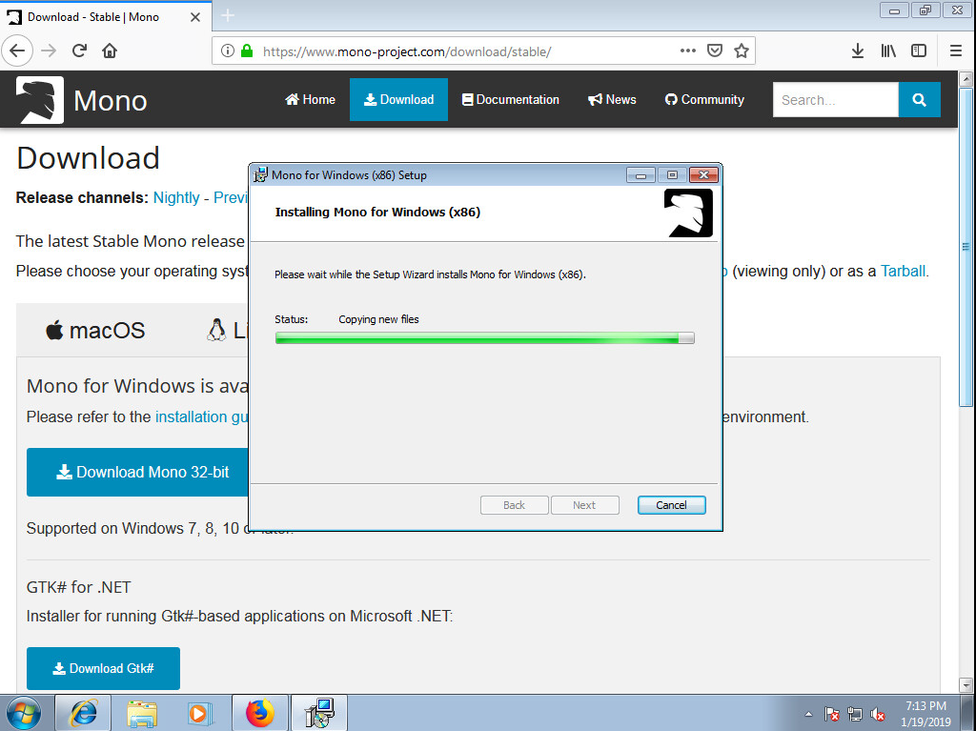Viewport: 976px width, 731px height.
Task: Follow the Nightly release channel link
Action: 176,197
